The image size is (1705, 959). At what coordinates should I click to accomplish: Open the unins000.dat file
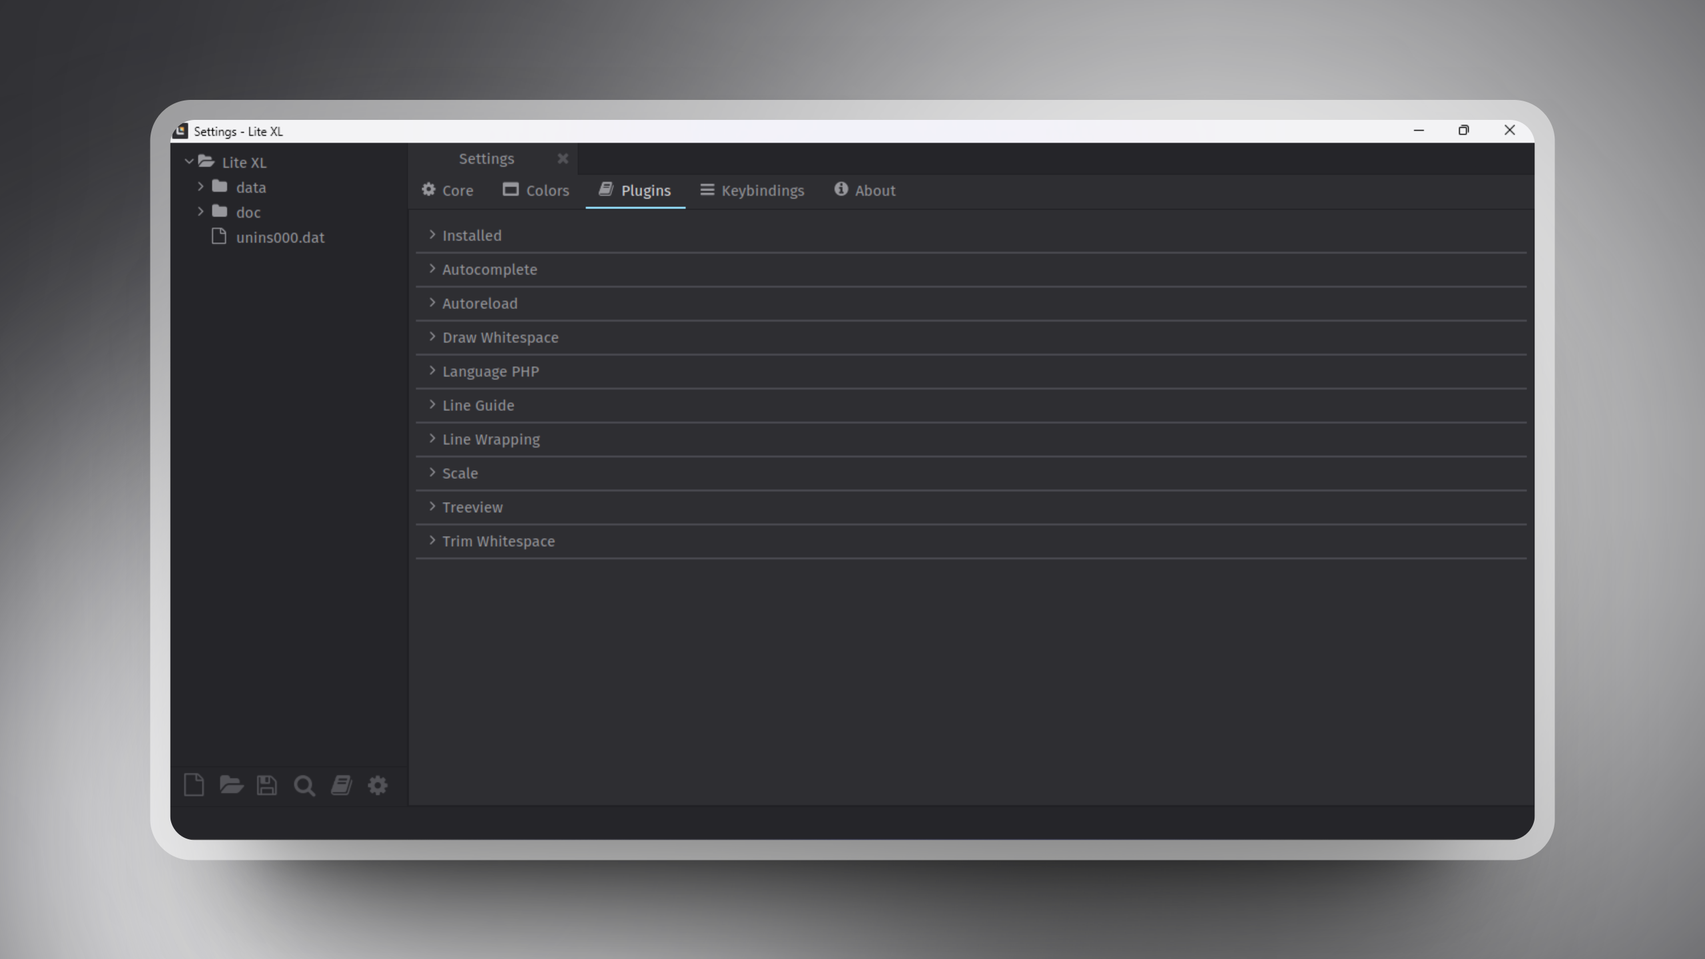pos(280,237)
